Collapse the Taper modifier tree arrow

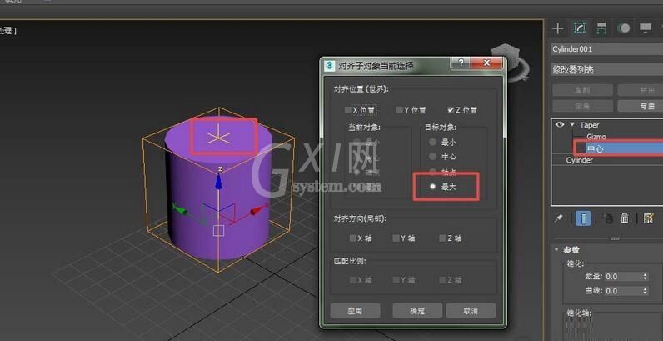click(x=572, y=125)
